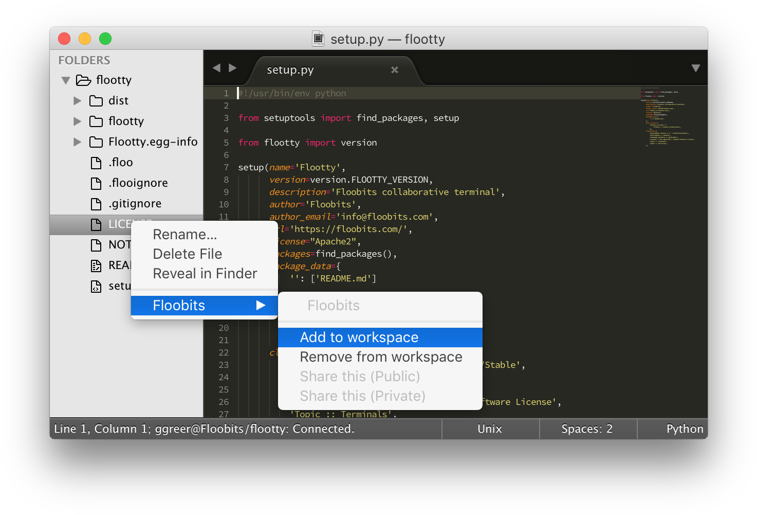Click the .flooignore file icon
This screenshot has height=515, width=757.
(x=96, y=183)
